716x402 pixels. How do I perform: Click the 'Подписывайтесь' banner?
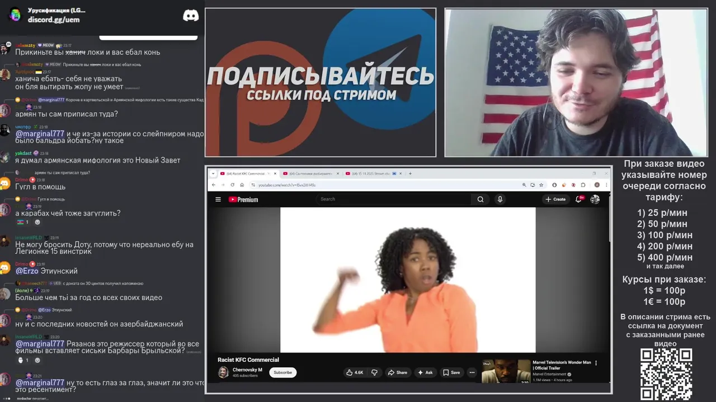(x=321, y=83)
